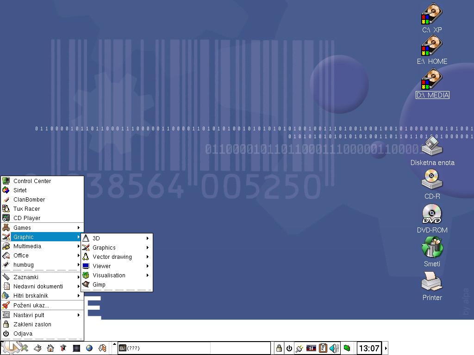Launch Gimp from Graphic submenu

tap(117, 284)
